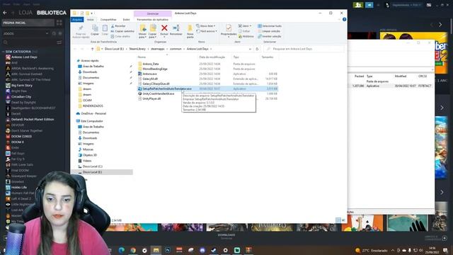Switch to the Compartilhar ribbon tab
The width and height of the screenshot is (453, 255).
pos(108,20)
